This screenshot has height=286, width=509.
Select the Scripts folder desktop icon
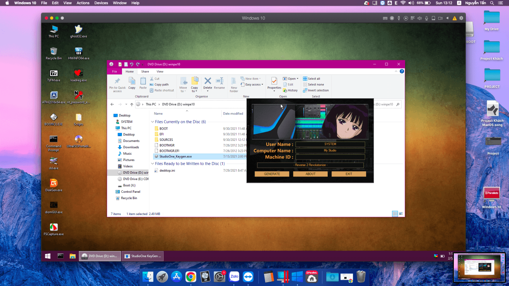point(78,119)
